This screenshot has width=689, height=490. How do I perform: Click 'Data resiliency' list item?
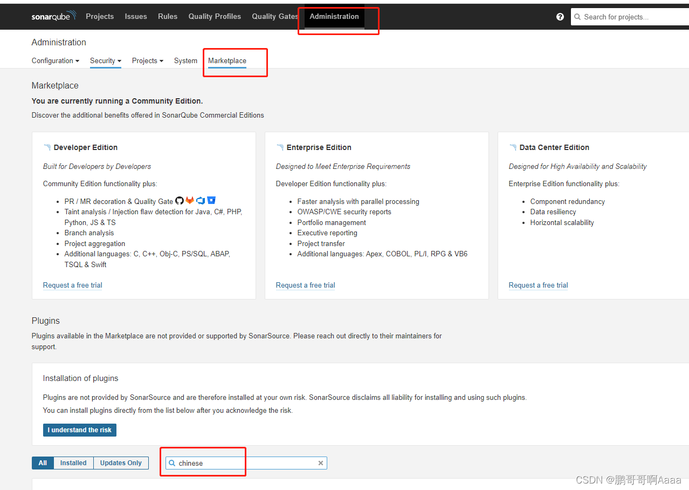(x=553, y=212)
